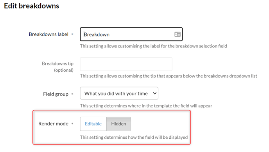Open the 'What you did with your time' dropdown
Image resolution: width=269 pixels, height=152 pixels.
pos(119,93)
